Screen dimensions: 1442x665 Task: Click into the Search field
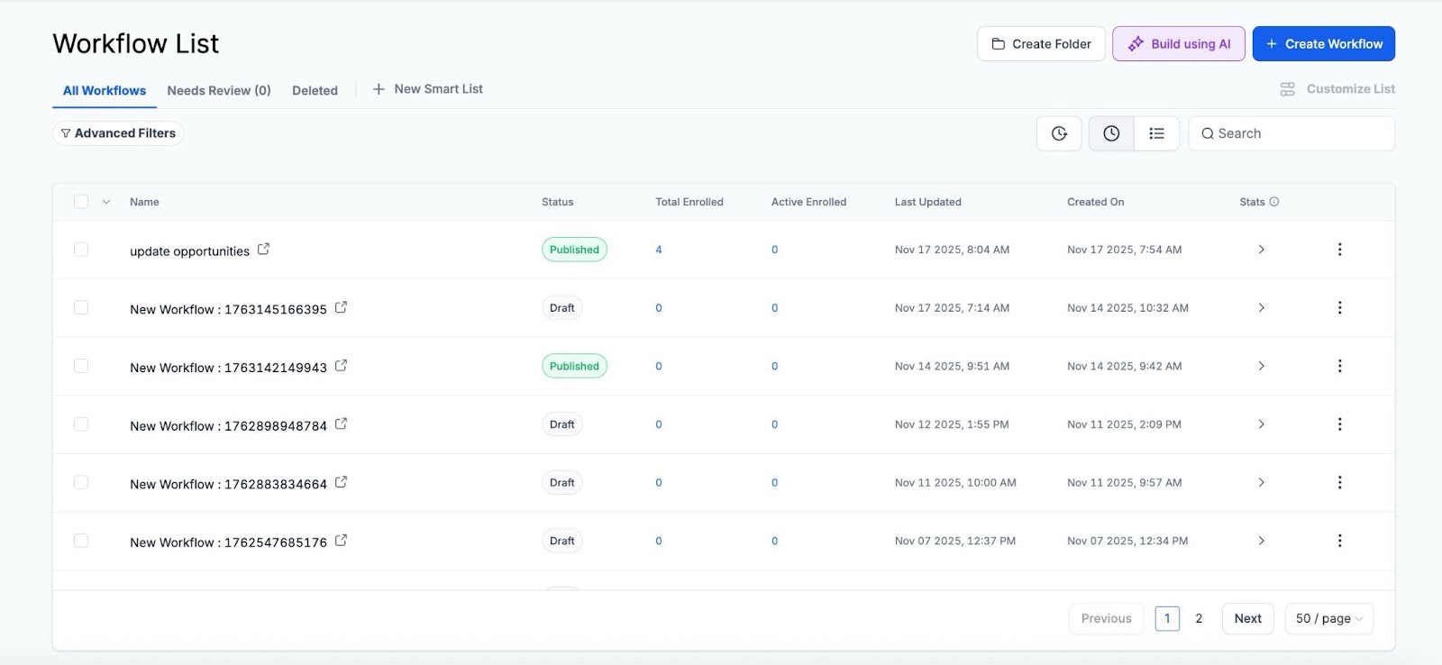pyautogui.click(x=1298, y=133)
